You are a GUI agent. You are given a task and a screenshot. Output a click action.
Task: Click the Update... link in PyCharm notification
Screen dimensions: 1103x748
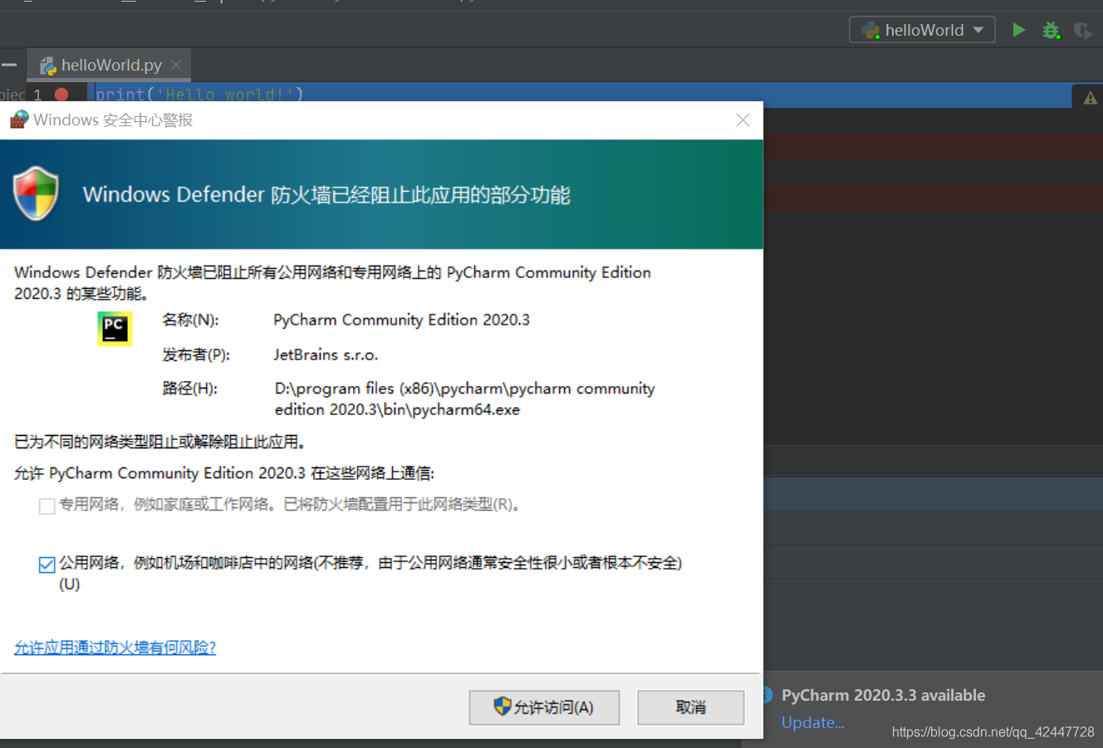pos(812,722)
